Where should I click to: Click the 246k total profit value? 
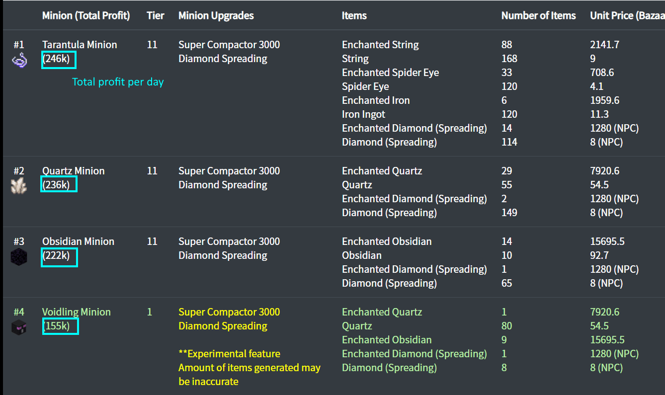coord(59,59)
